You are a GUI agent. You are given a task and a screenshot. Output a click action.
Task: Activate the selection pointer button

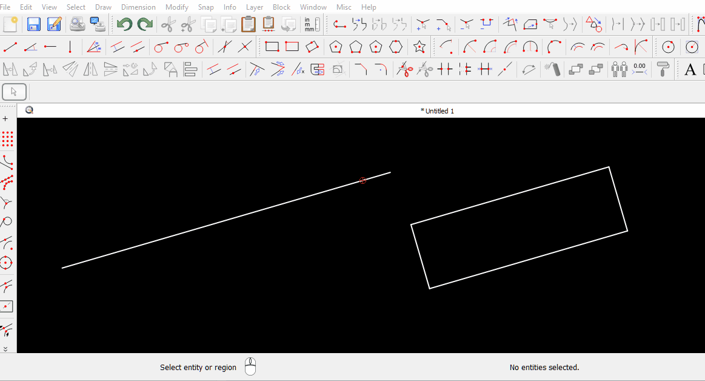click(x=14, y=92)
